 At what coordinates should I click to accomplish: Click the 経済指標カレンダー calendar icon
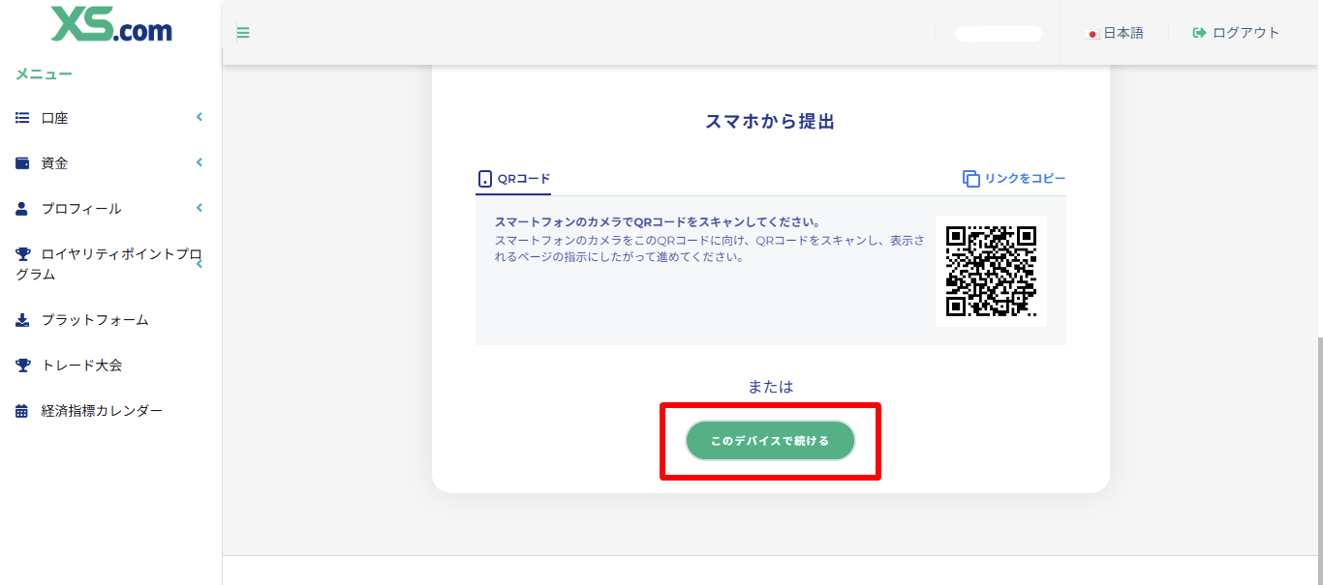tap(21, 410)
